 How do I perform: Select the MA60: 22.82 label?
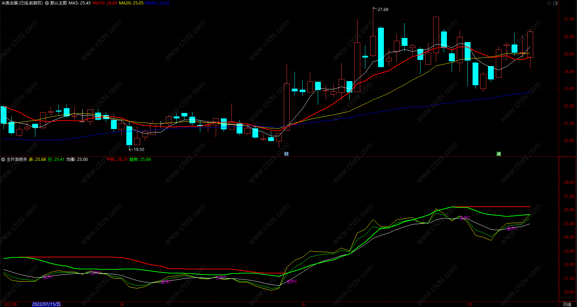pos(158,3)
